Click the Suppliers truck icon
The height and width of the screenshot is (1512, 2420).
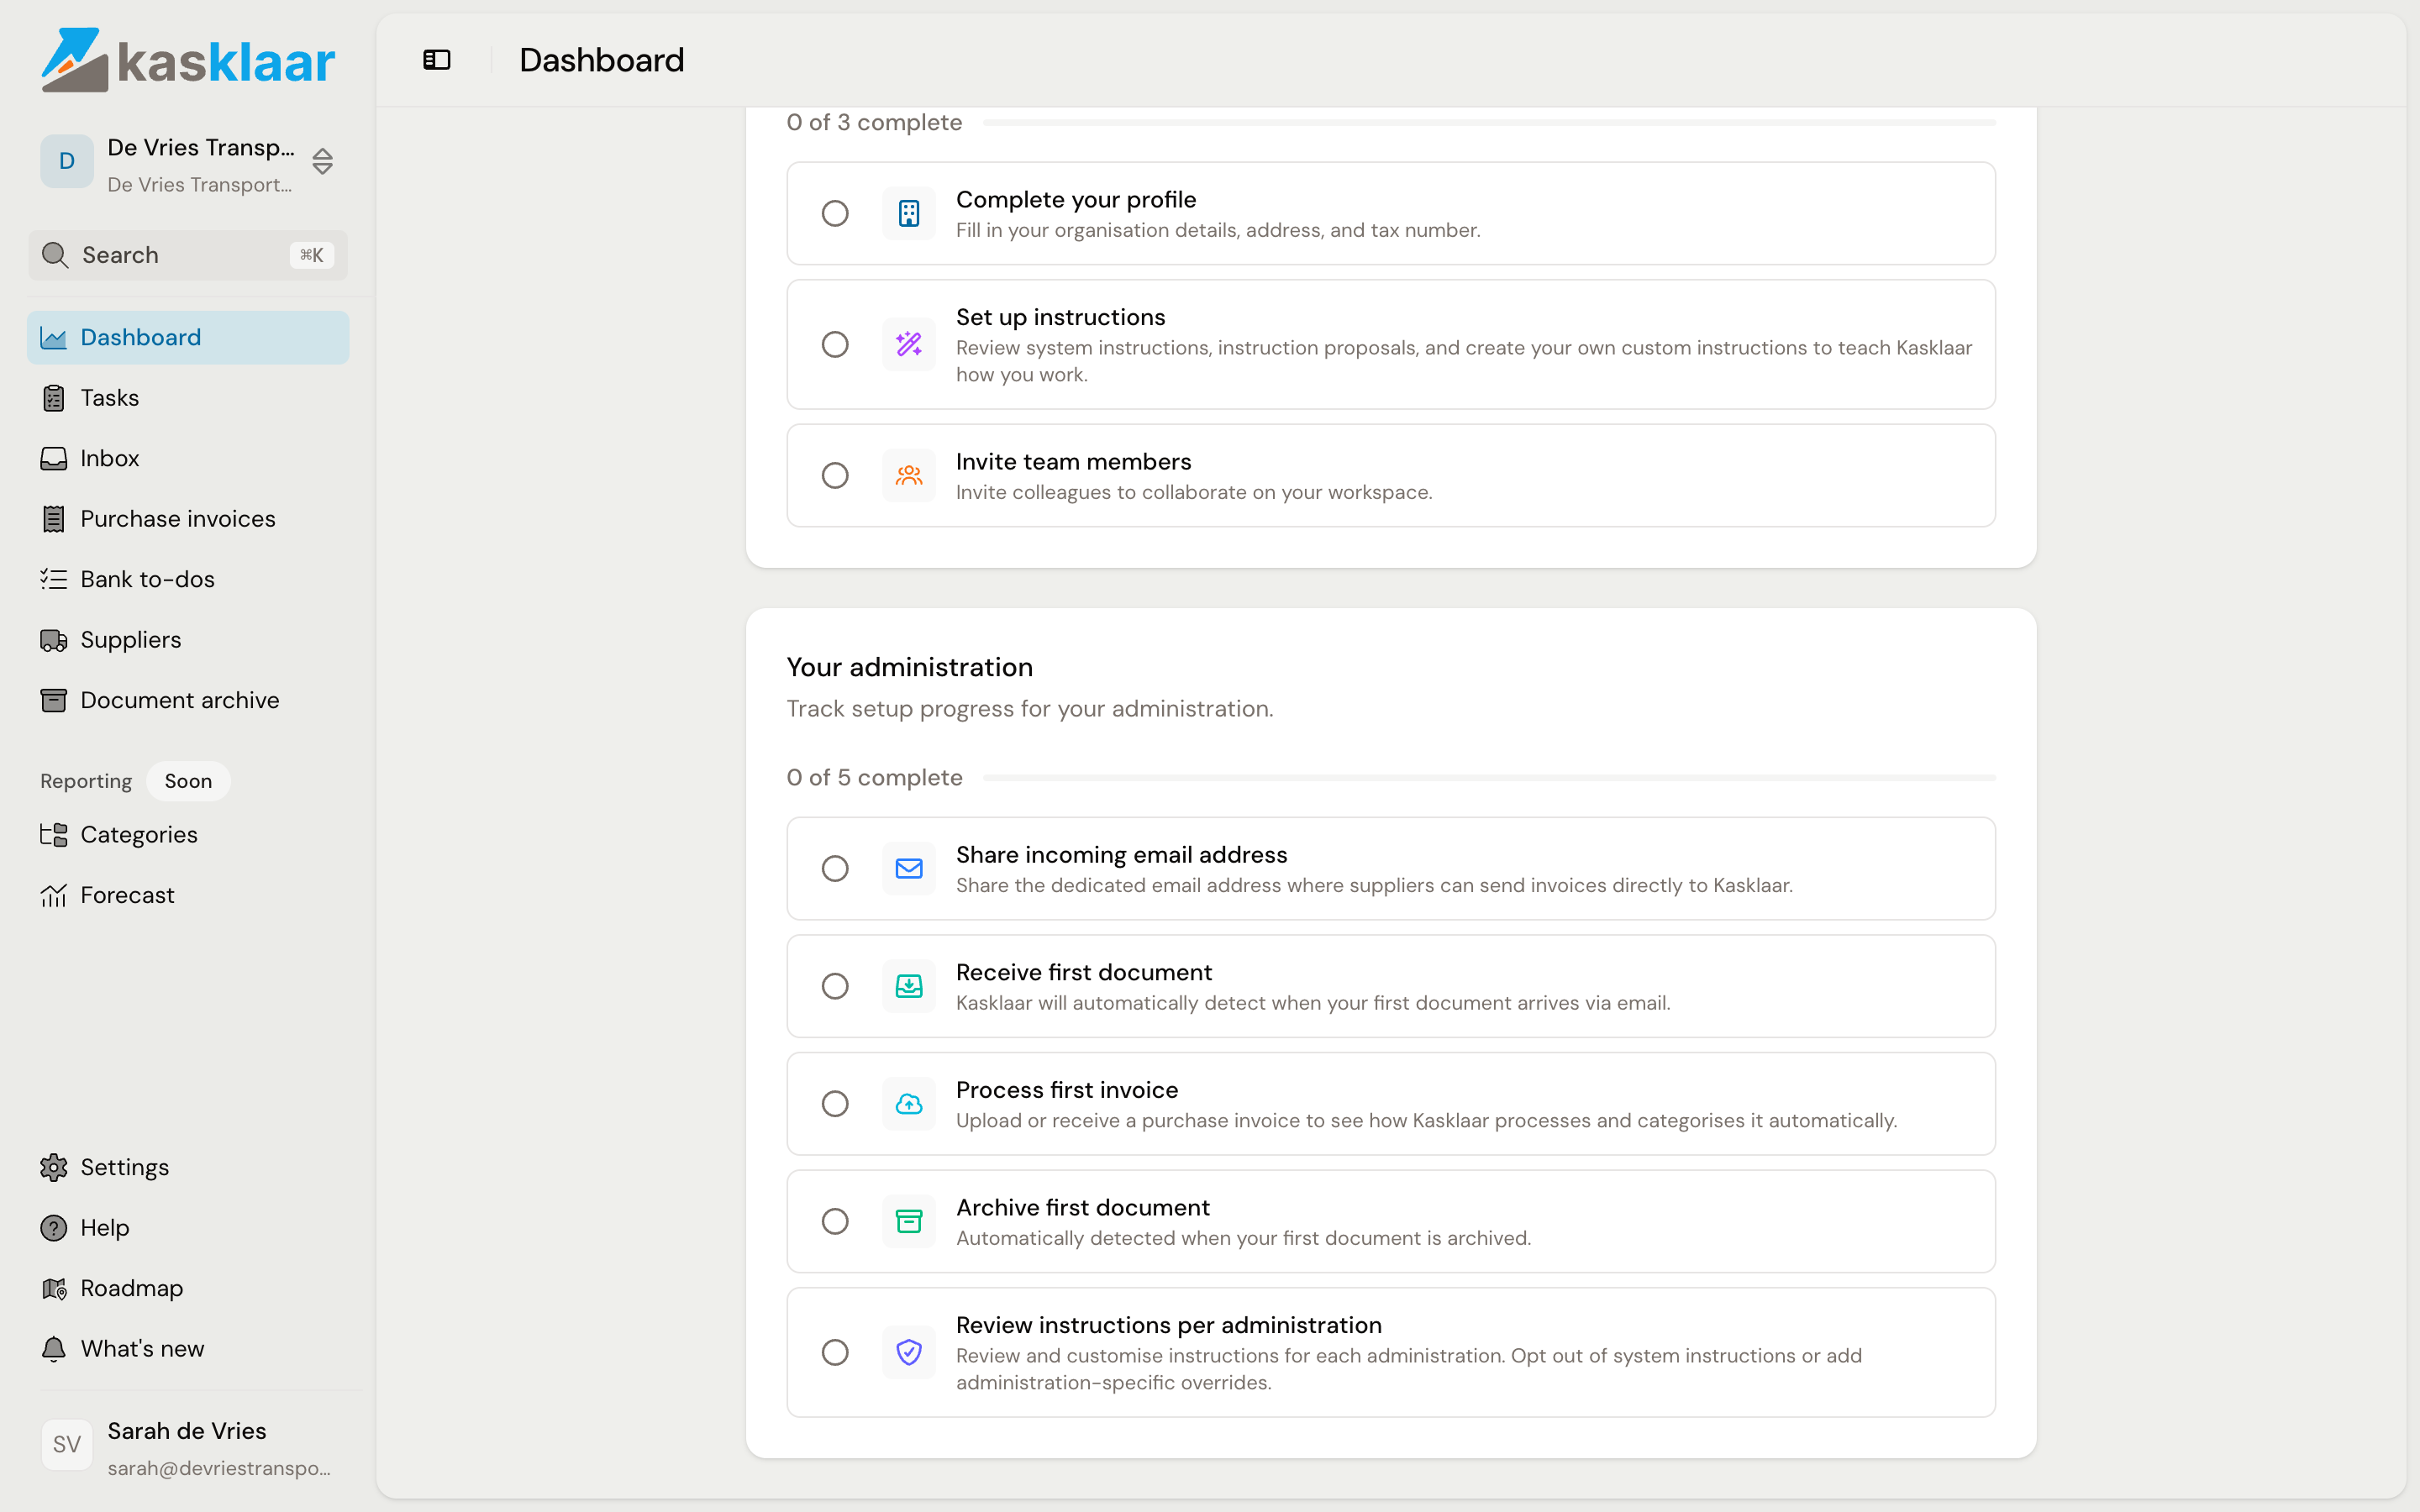point(54,640)
